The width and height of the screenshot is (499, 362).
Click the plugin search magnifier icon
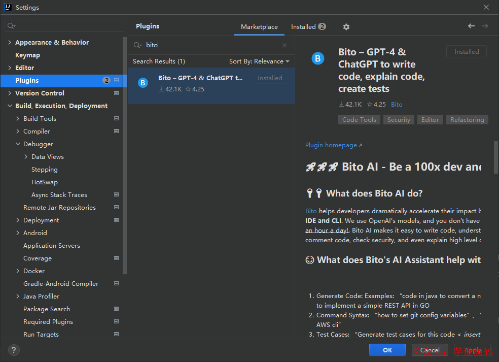coord(137,45)
